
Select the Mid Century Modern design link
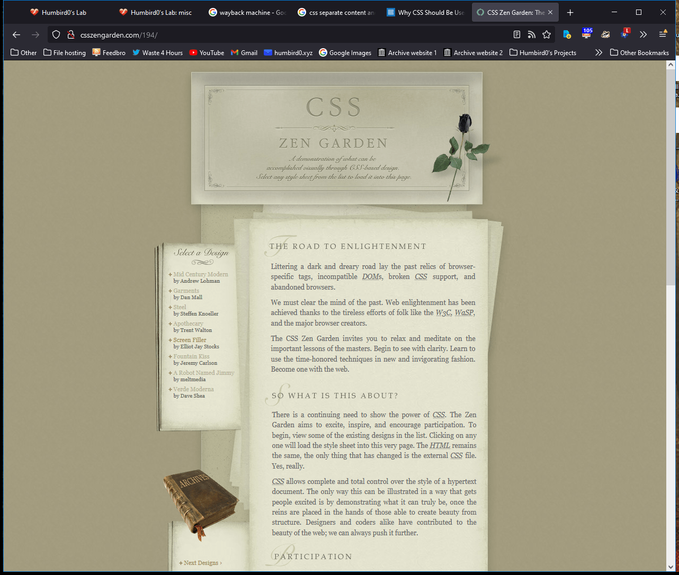point(201,274)
